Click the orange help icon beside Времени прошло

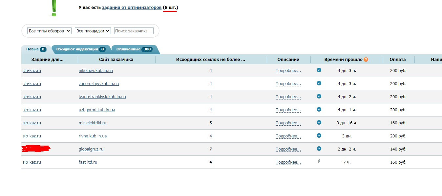366,60
